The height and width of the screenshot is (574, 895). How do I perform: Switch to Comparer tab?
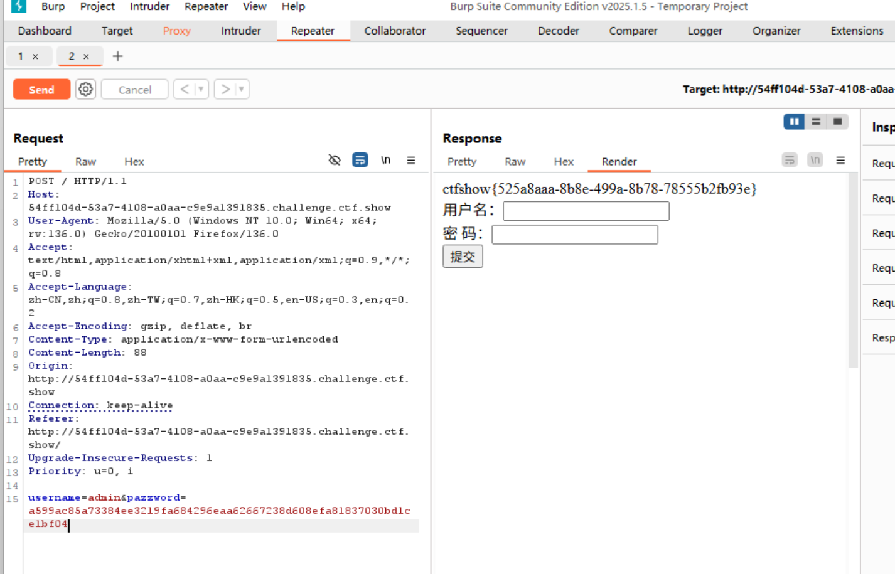pos(633,31)
